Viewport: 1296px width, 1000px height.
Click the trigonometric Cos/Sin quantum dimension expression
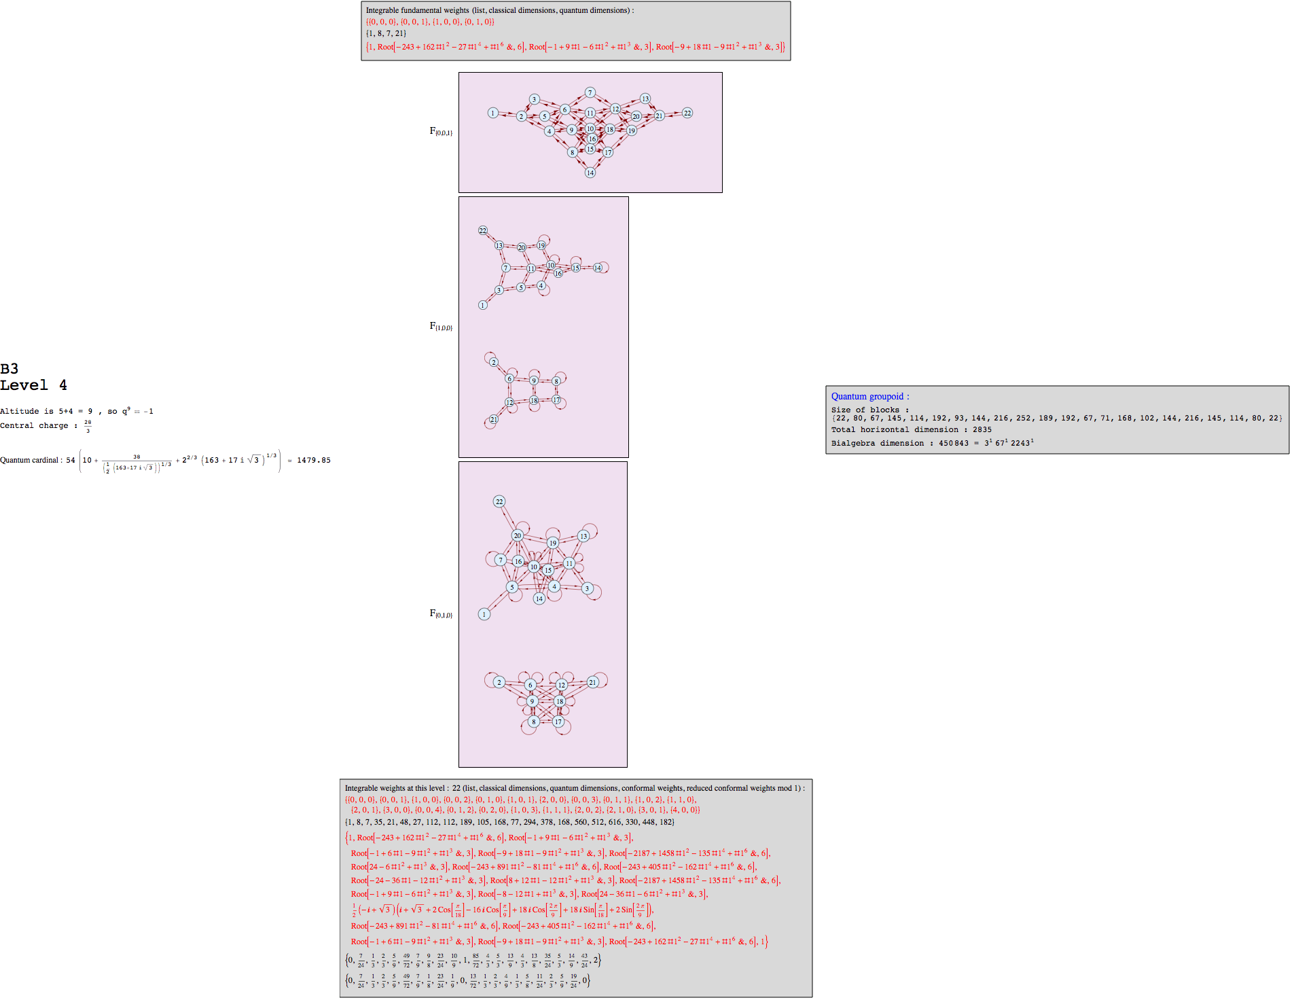[x=503, y=910]
